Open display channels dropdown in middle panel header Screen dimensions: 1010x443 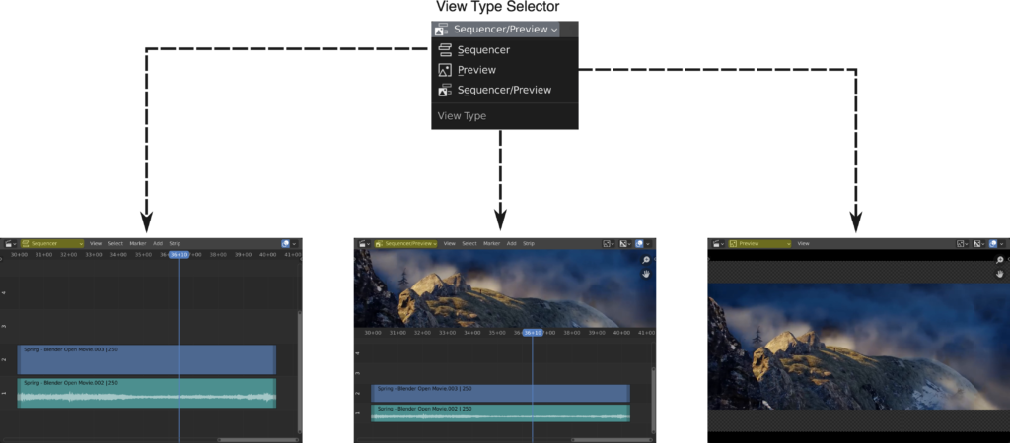pos(625,244)
